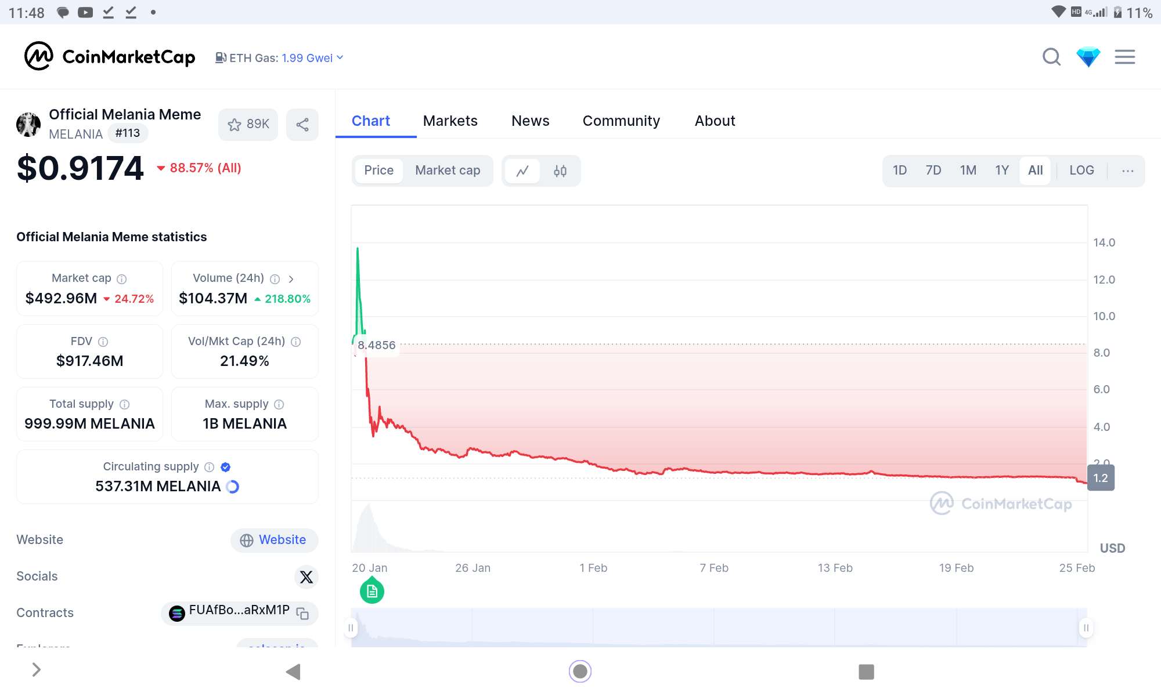Viewport: 1161px width, 696px height.
Task: Click the FDV info icon
Action: [103, 342]
